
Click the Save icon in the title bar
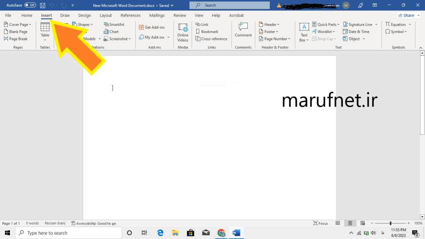click(x=43, y=5)
